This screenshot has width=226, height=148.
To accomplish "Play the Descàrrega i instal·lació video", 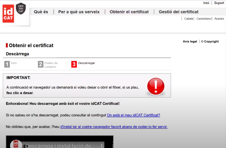I will tap(60, 143).
